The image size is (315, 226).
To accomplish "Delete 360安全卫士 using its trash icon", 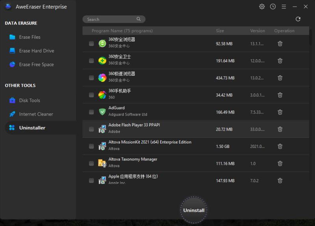I will [280, 61].
